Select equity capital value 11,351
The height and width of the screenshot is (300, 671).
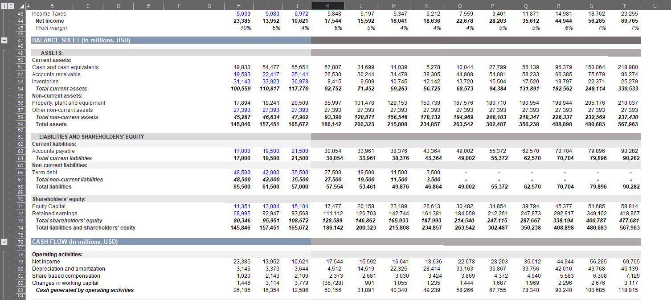pos(242,206)
